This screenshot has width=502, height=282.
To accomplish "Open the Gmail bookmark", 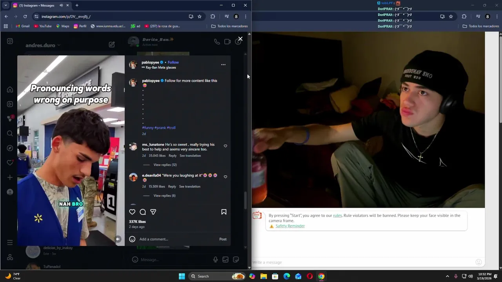I will (x=23, y=26).
